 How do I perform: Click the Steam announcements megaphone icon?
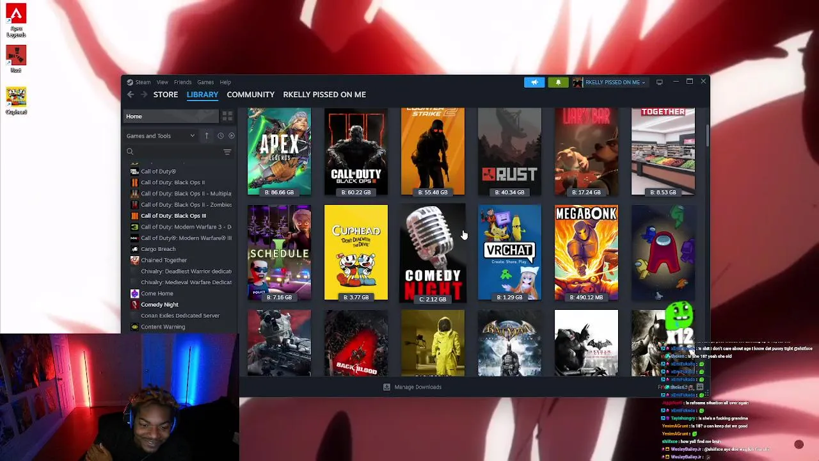coord(534,82)
